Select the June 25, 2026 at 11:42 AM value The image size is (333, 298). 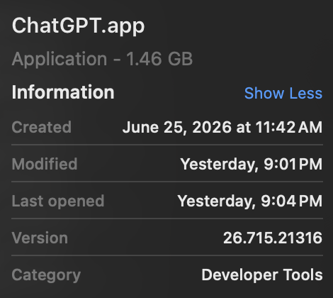pos(222,127)
